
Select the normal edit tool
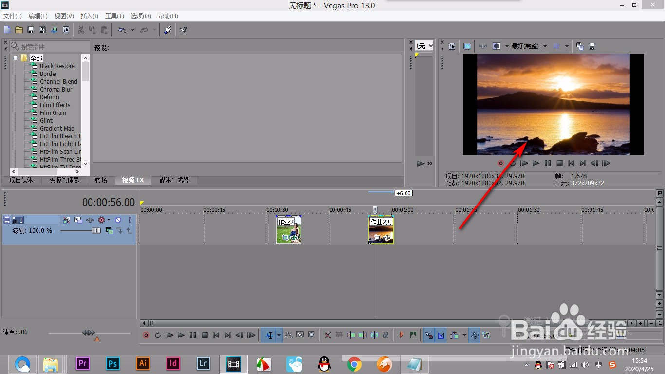[269, 335]
